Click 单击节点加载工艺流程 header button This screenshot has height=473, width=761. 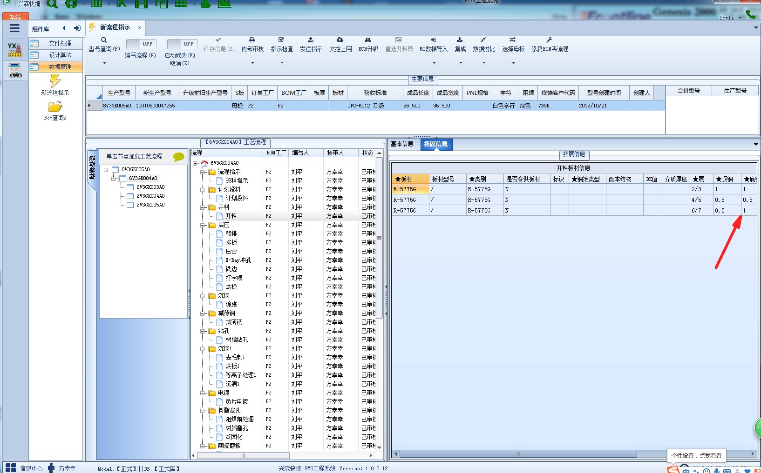tap(135, 157)
